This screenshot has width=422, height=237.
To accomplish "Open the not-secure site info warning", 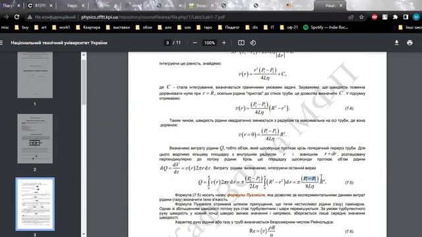I will [x=51, y=17].
